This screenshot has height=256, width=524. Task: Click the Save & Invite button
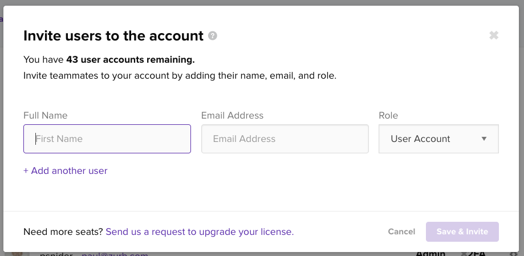462,231
